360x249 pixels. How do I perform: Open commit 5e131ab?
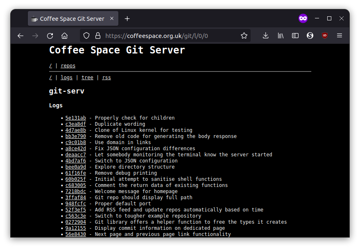pyautogui.click(x=75, y=118)
